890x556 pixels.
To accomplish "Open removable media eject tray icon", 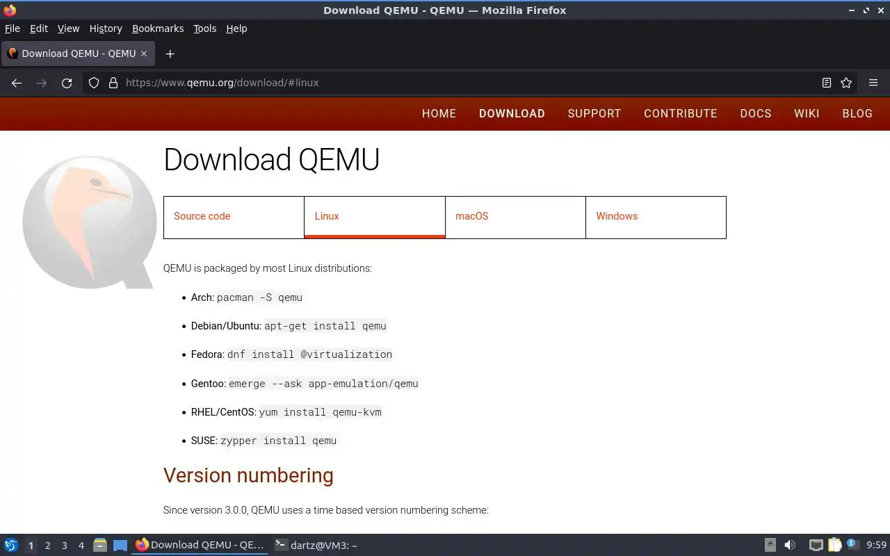I will pos(770,545).
